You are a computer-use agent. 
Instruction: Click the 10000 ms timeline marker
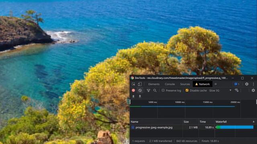coord(179,102)
